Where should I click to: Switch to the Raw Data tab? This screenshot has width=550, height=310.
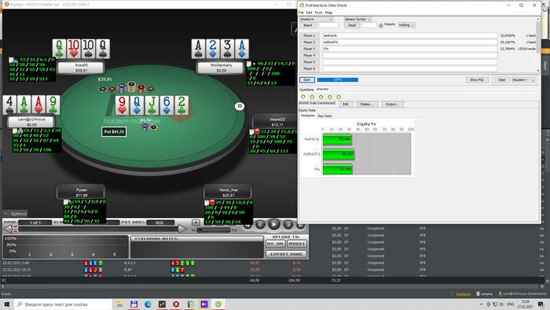click(x=324, y=116)
